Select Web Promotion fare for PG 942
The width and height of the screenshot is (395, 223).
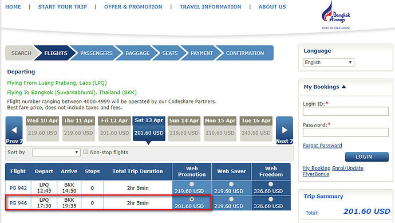[x=192, y=184]
